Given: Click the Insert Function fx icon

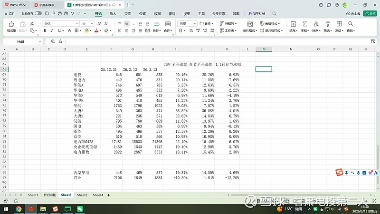Looking at the screenshot, I should [60, 41].
